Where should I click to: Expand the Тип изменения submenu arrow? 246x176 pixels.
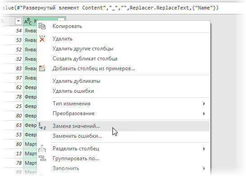[x=204, y=104]
